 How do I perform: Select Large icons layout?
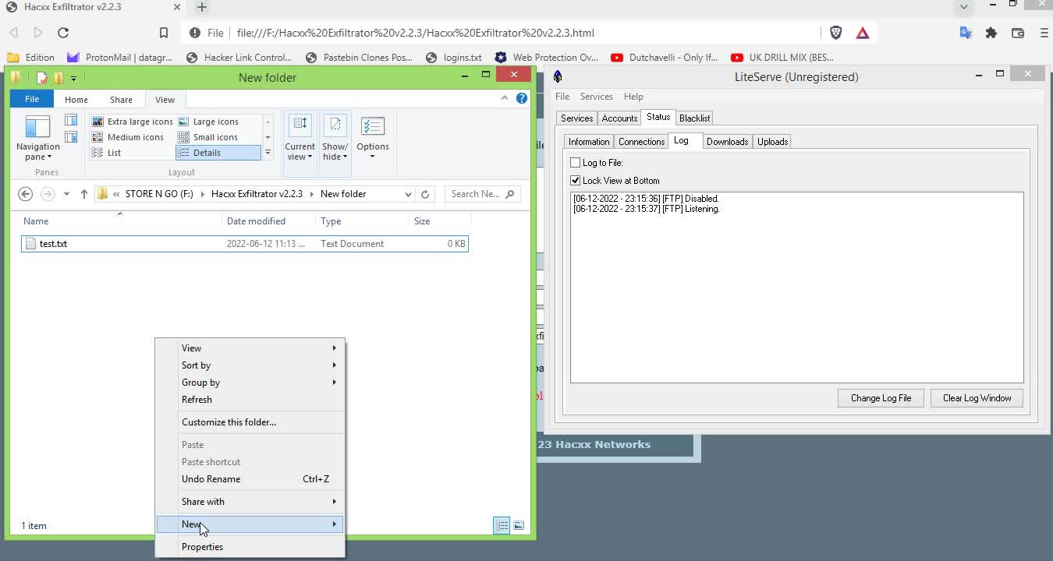[208, 122]
